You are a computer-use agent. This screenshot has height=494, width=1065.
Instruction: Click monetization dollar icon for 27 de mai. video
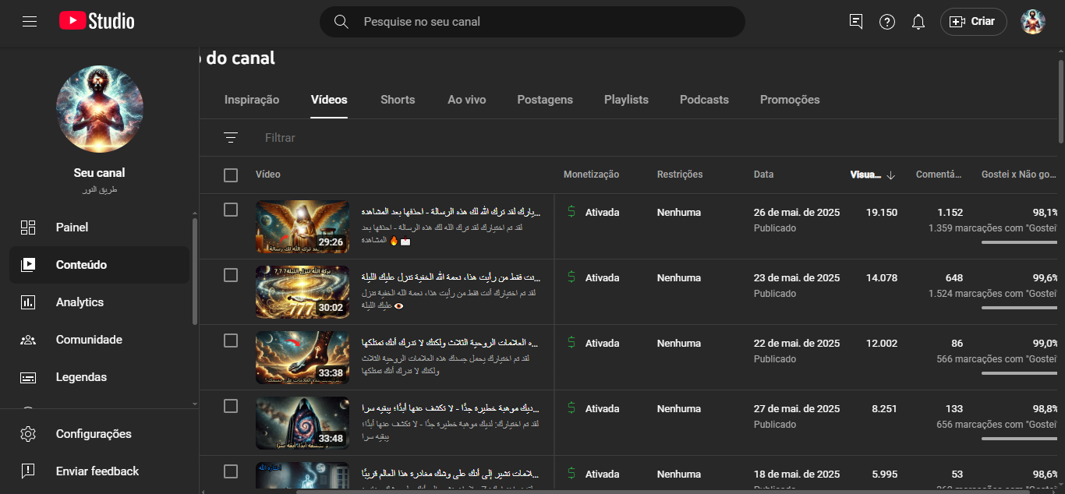571,408
